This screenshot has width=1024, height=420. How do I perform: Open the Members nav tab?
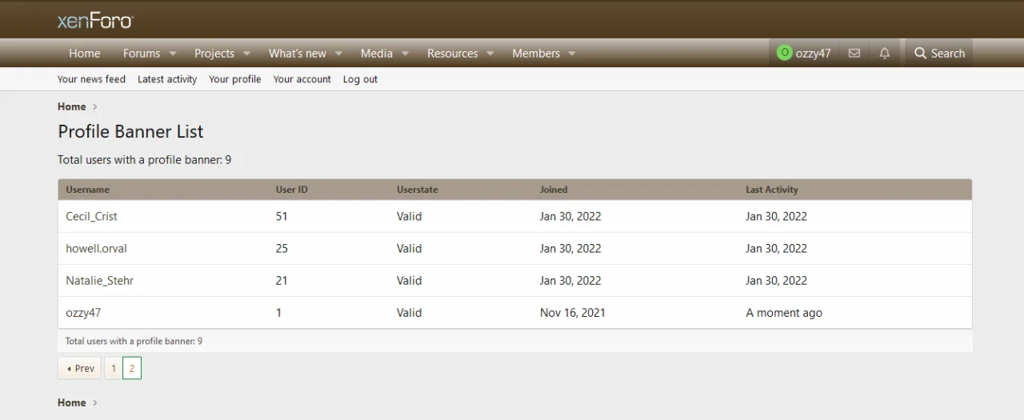tap(536, 54)
